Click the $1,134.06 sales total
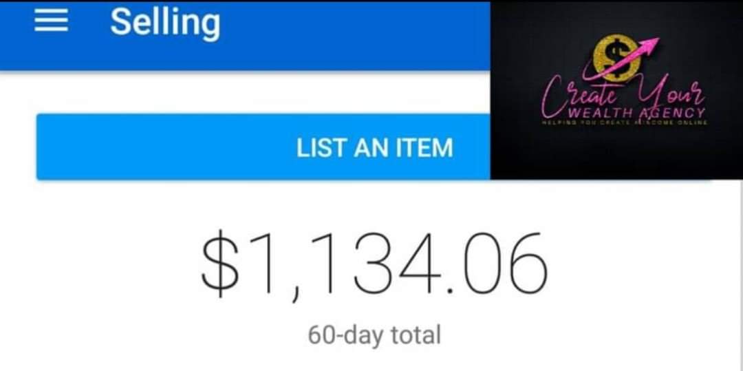743x371 pixels. click(x=374, y=266)
